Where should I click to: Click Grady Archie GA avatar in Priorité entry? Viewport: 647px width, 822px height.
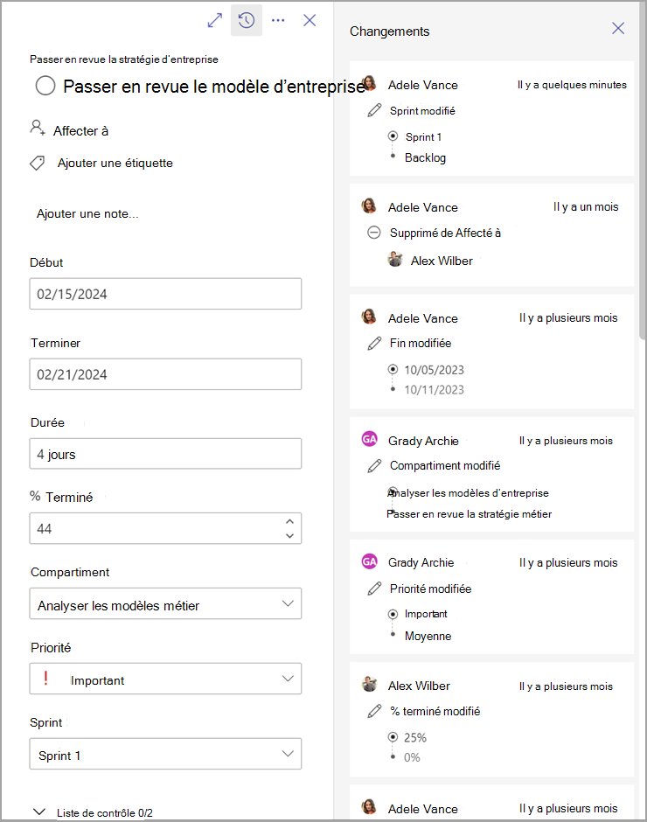(x=370, y=562)
